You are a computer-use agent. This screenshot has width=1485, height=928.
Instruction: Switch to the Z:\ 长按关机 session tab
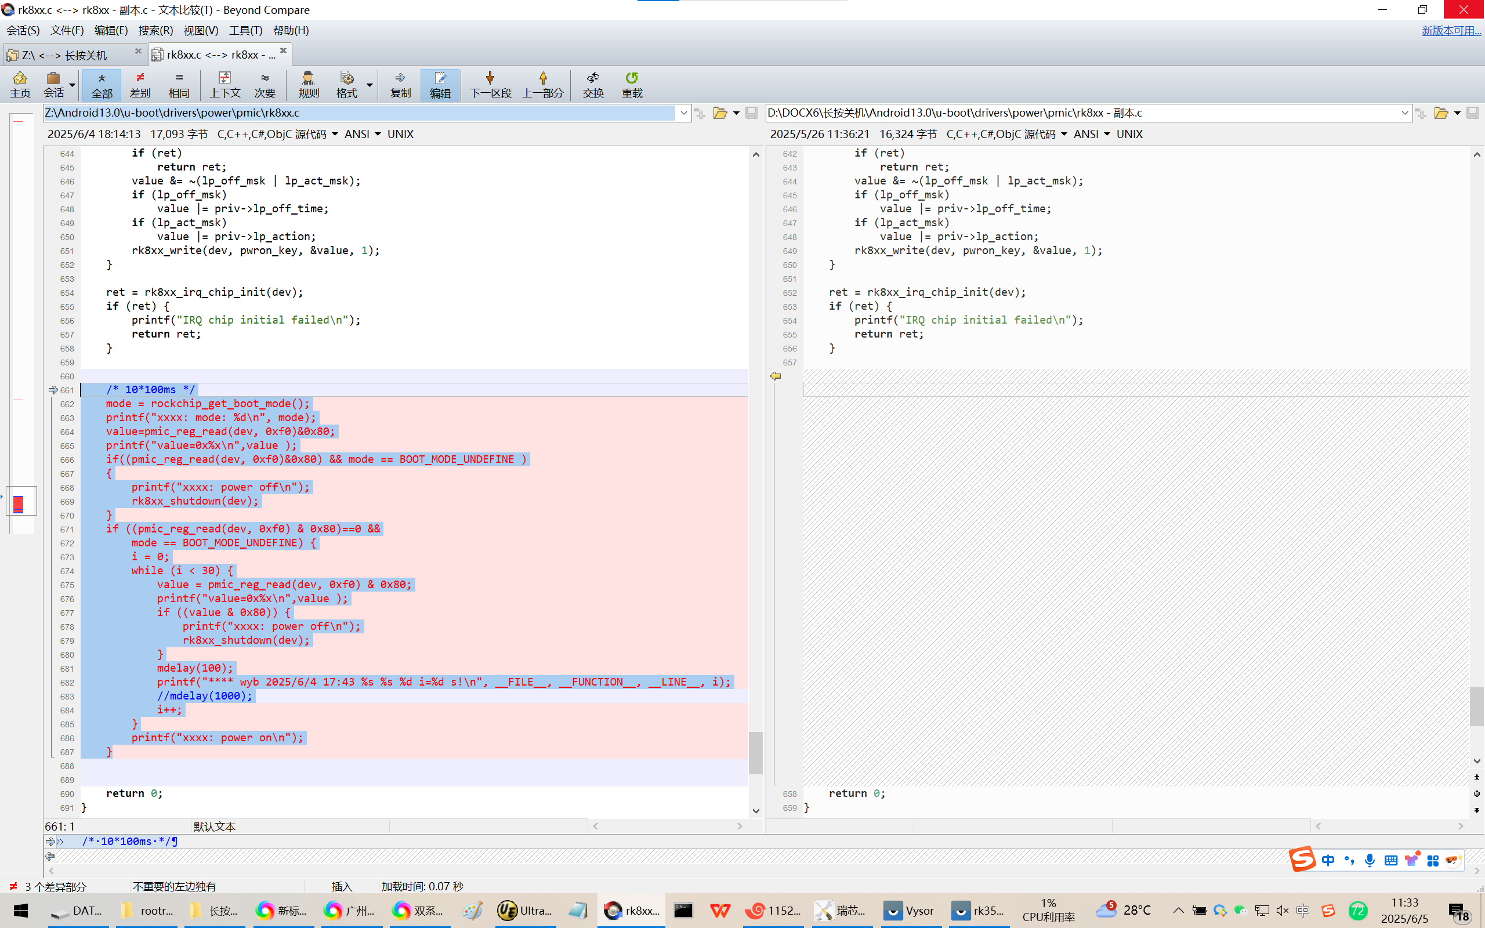[64, 55]
